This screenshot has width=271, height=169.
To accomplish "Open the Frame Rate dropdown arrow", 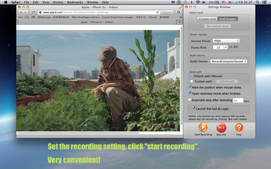I will (226, 47).
